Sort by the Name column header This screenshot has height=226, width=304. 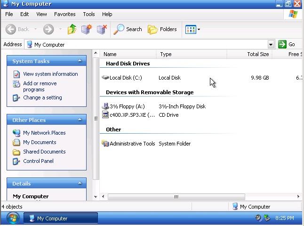coord(128,54)
